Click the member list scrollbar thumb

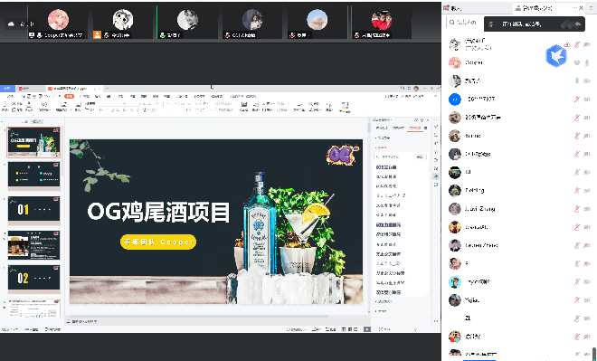point(594,353)
